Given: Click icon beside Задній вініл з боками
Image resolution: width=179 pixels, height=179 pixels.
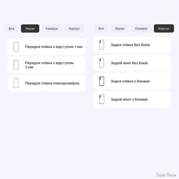Looking at the screenshot, I should click(x=102, y=99).
